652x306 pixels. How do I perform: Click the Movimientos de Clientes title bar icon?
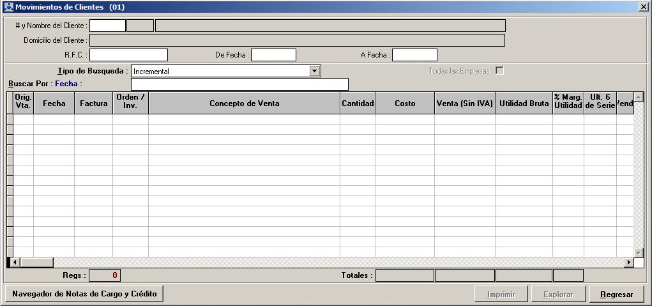coord(8,6)
